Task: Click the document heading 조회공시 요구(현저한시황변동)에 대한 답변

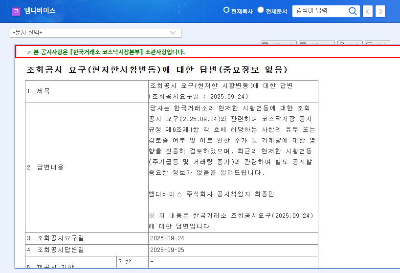Action: 157,69
